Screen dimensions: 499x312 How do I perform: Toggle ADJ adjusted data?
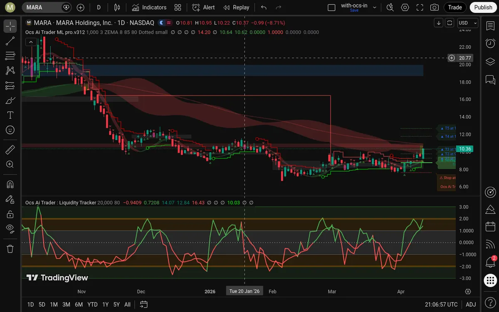click(x=471, y=305)
